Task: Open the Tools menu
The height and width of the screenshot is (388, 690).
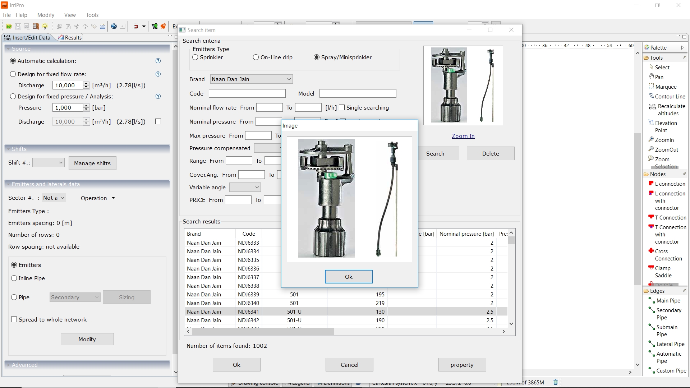Action: pyautogui.click(x=92, y=15)
